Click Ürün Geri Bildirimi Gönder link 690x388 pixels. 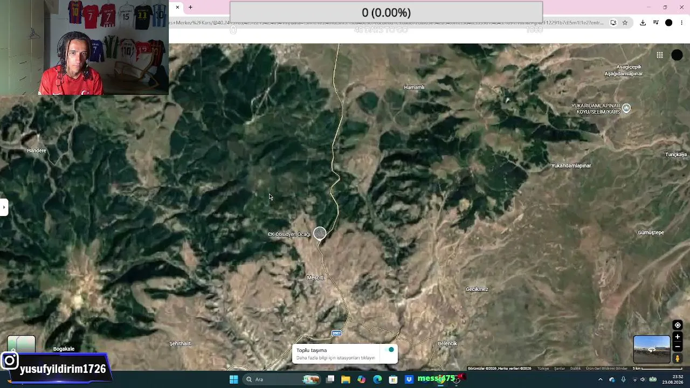click(606, 369)
